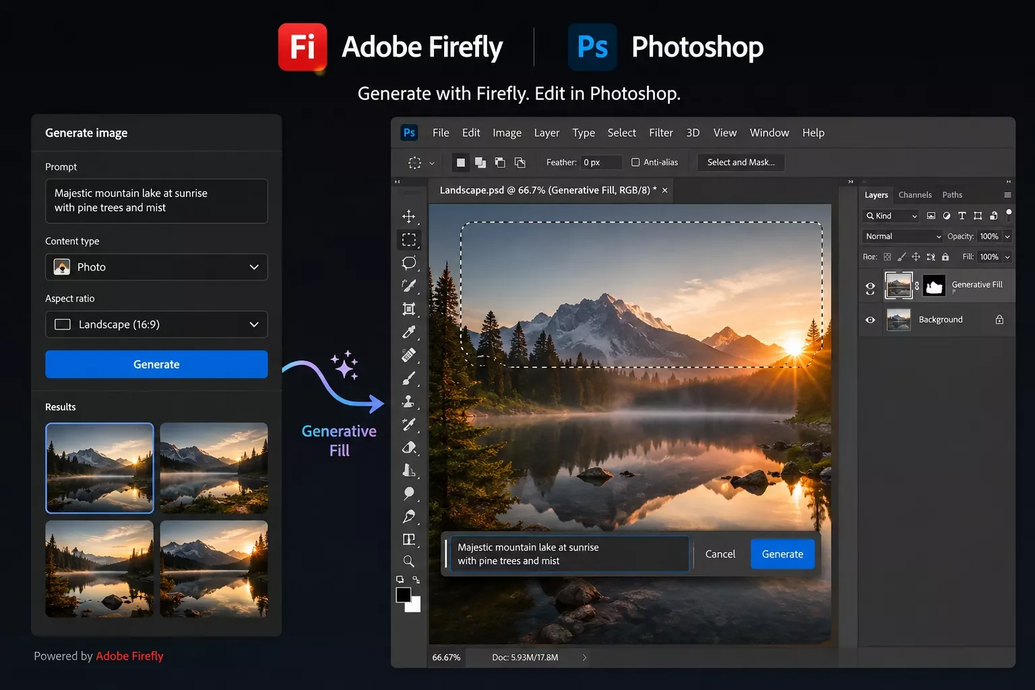Select the Move tool

(408, 216)
